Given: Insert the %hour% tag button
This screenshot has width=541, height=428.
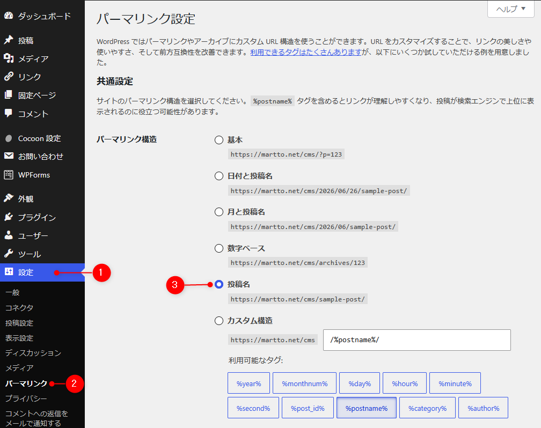Looking at the screenshot, I should pyautogui.click(x=405, y=383).
